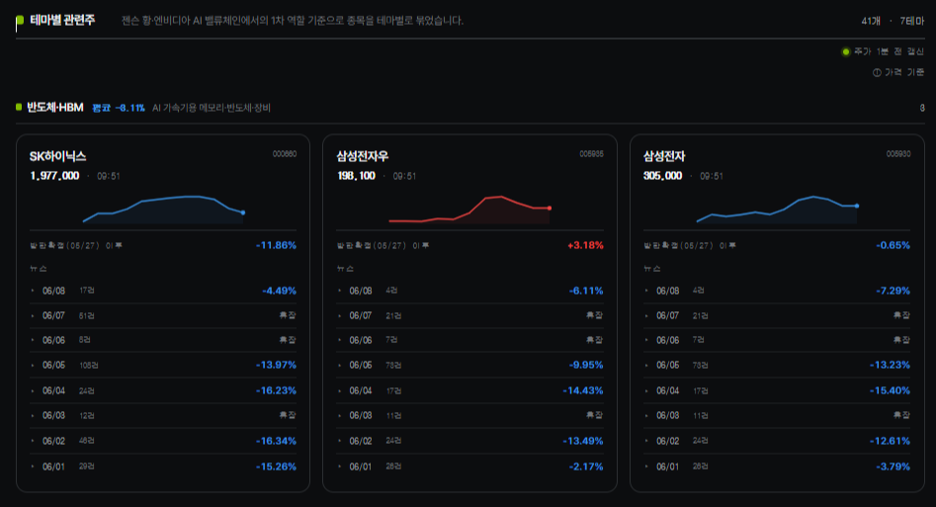Click the 테마별 관련주 section title
Image resolution: width=936 pixels, height=507 pixels.
click(62, 21)
